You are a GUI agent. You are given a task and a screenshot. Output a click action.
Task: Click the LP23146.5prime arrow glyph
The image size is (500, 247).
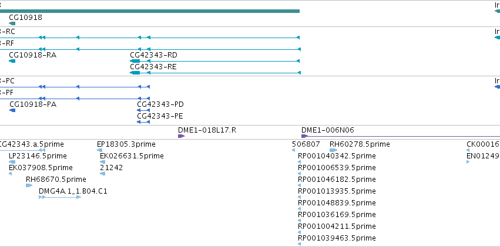(12, 162)
